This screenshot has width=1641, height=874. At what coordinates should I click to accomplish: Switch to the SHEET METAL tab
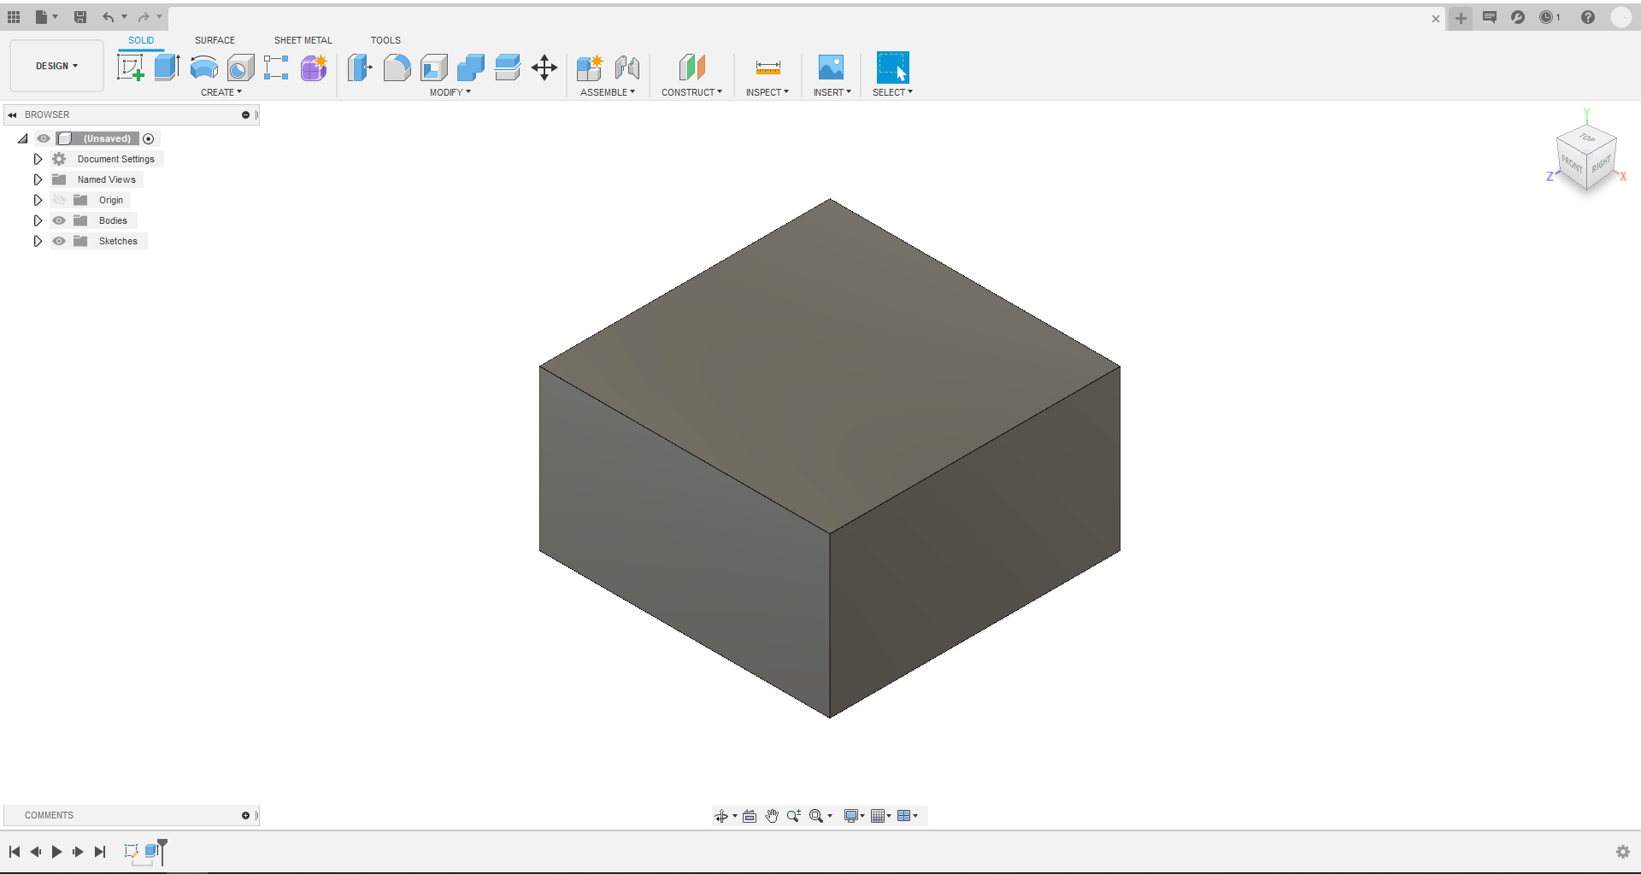(303, 40)
